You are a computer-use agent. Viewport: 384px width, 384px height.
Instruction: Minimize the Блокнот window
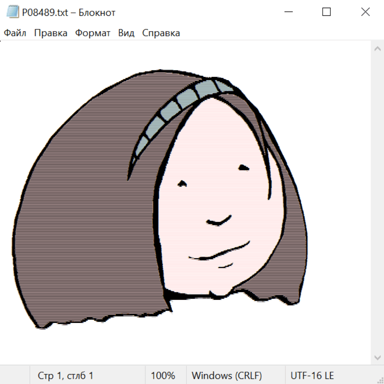288,12
